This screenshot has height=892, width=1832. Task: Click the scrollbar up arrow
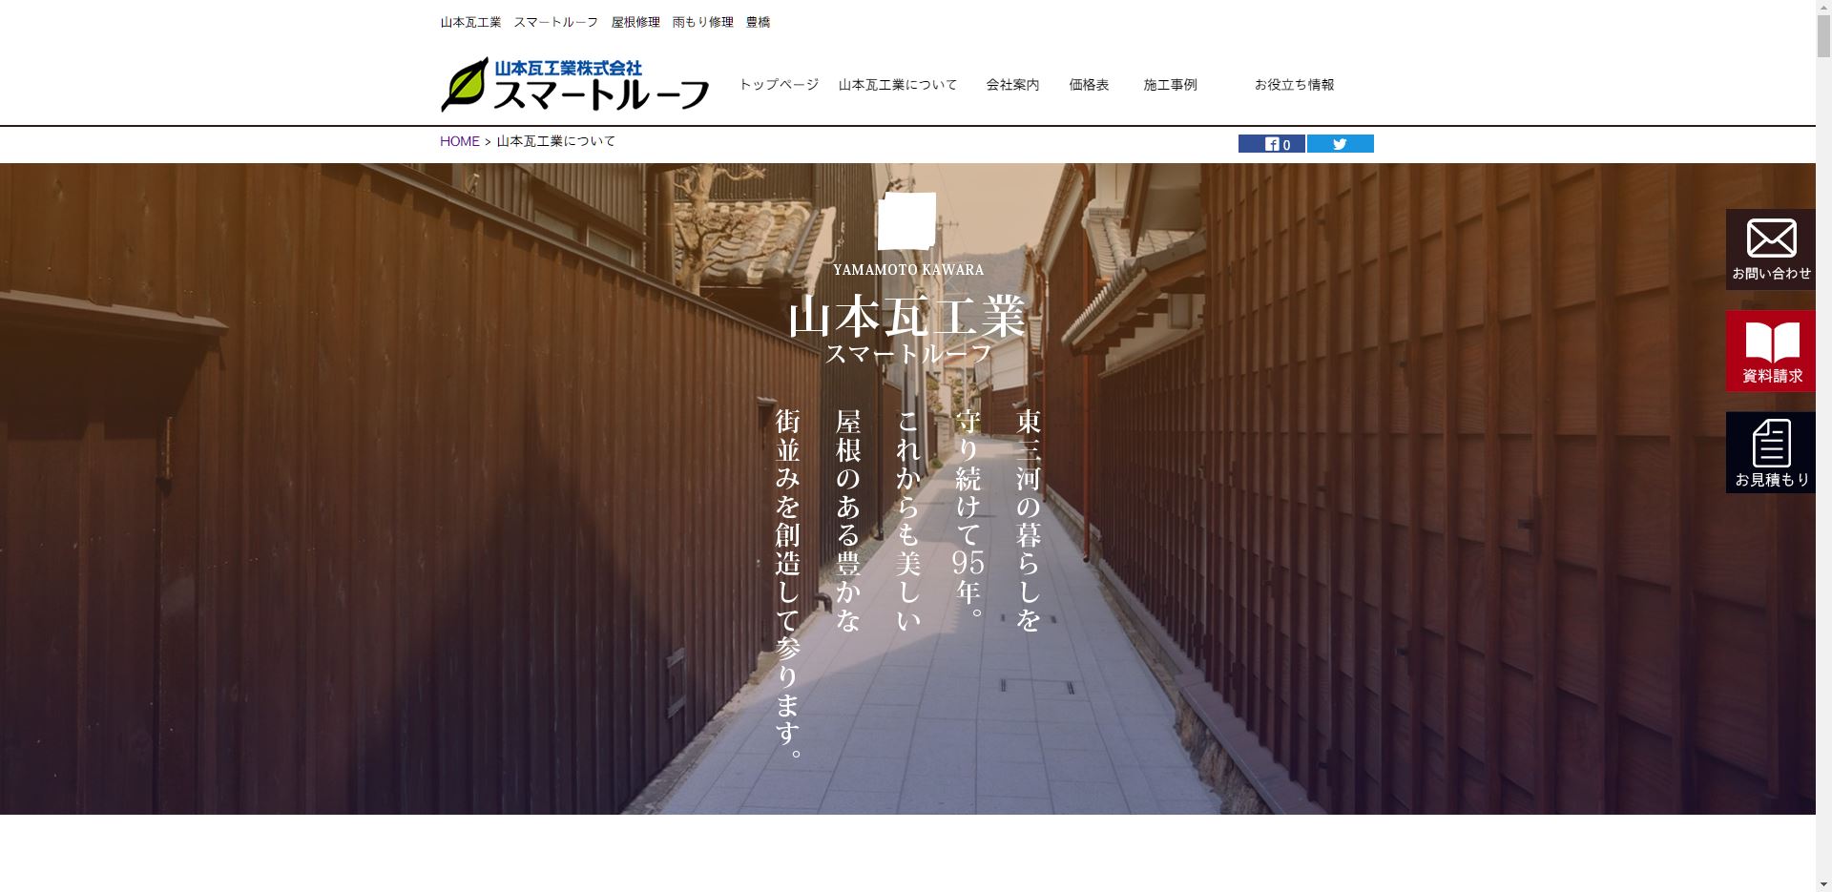(x=1823, y=8)
